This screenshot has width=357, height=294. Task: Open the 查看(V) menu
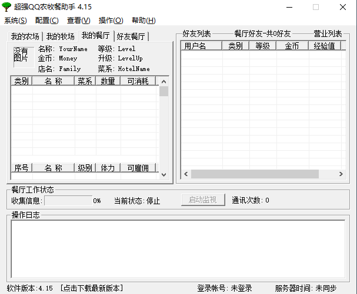(x=79, y=21)
